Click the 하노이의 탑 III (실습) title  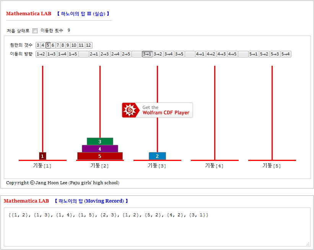coord(83,14)
